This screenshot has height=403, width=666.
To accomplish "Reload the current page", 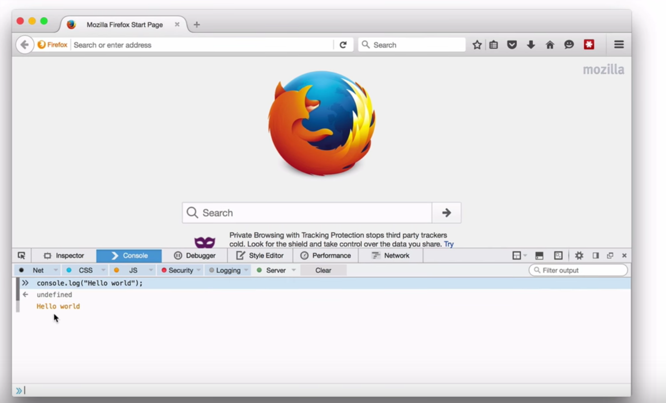I will pos(343,45).
